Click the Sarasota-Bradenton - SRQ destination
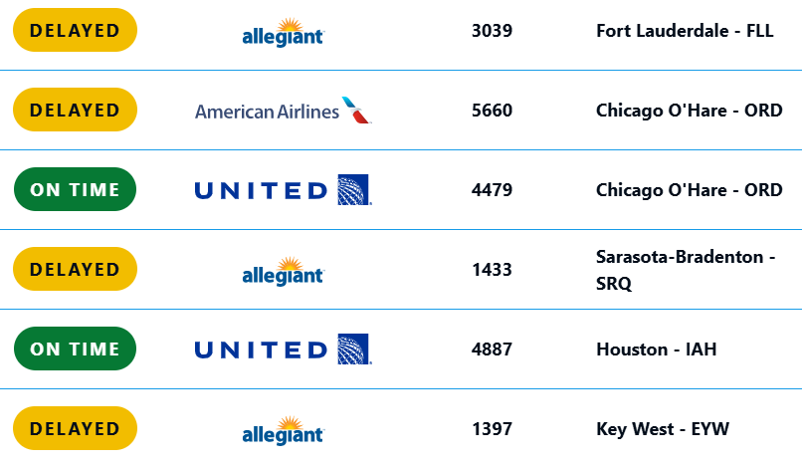This screenshot has width=802, height=466. click(x=686, y=270)
